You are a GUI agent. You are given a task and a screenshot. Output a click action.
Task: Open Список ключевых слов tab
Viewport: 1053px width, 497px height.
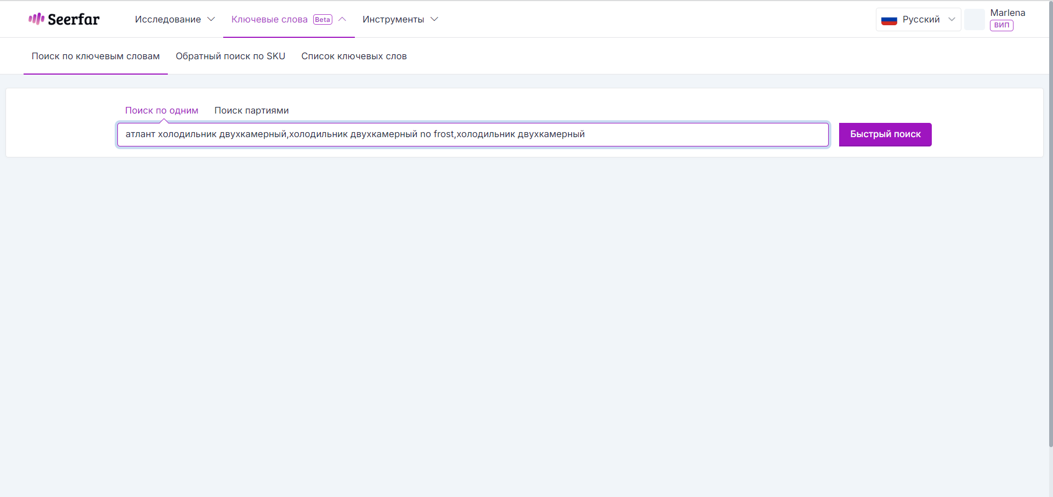(354, 56)
